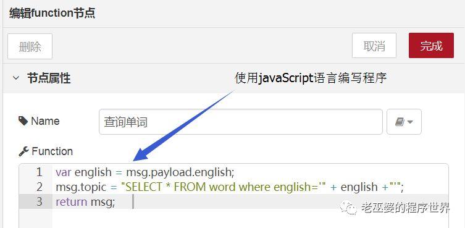
Task: Click the wrench icon next to Function
Action: [23, 151]
